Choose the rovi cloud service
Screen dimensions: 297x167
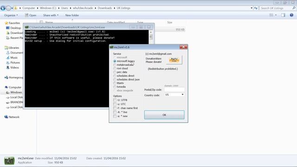click(115, 68)
